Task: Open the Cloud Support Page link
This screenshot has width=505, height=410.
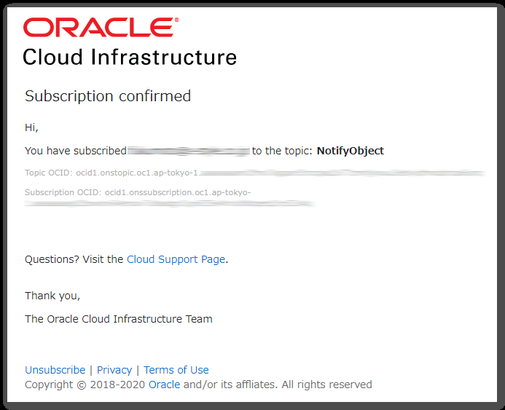Action: (176, 259)
